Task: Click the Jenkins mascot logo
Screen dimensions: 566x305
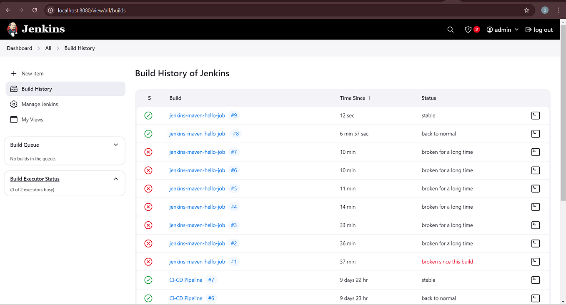Action: tap(12, 29)
